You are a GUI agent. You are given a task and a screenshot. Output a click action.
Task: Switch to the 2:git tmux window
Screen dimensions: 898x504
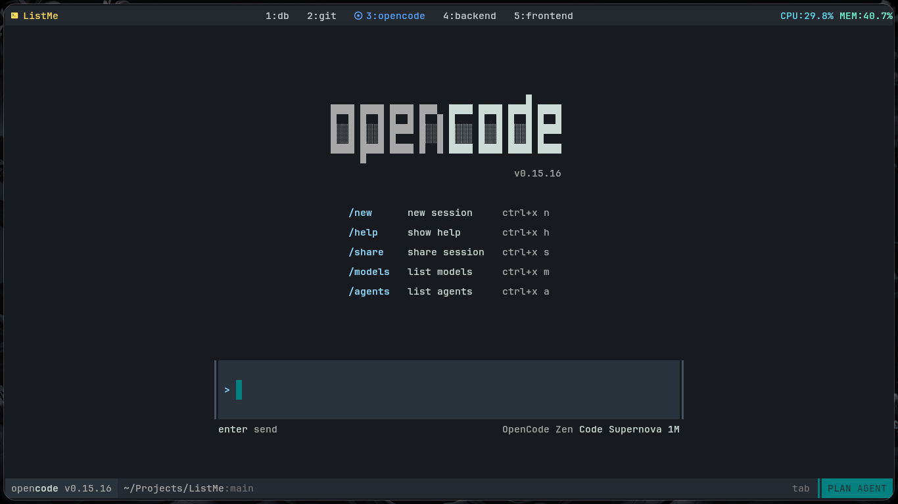(321, 16)
